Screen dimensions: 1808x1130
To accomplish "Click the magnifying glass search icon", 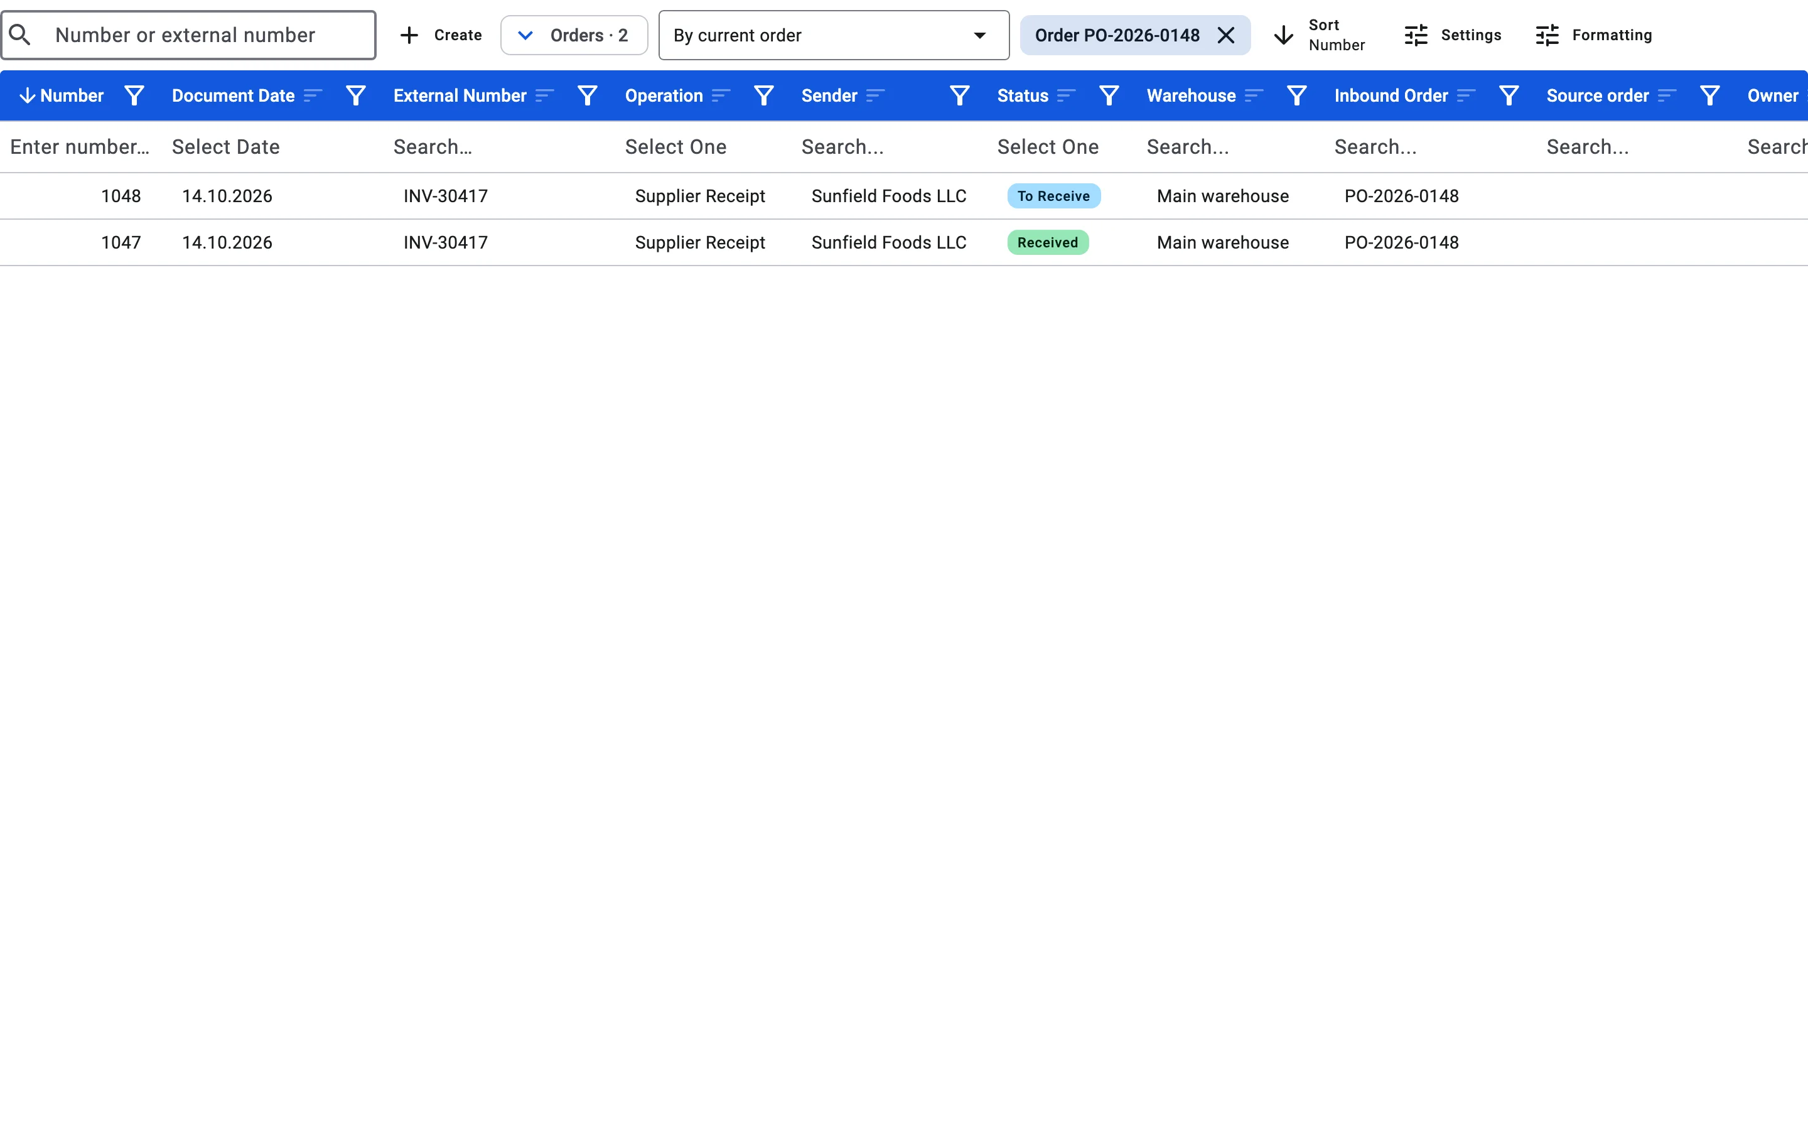I will [x=20, y=35].
